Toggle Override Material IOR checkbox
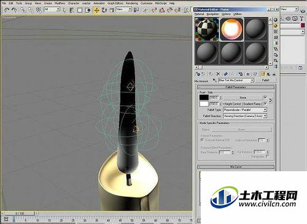The height and width of the screenshot is (224, 307). [x=202, y=140]
